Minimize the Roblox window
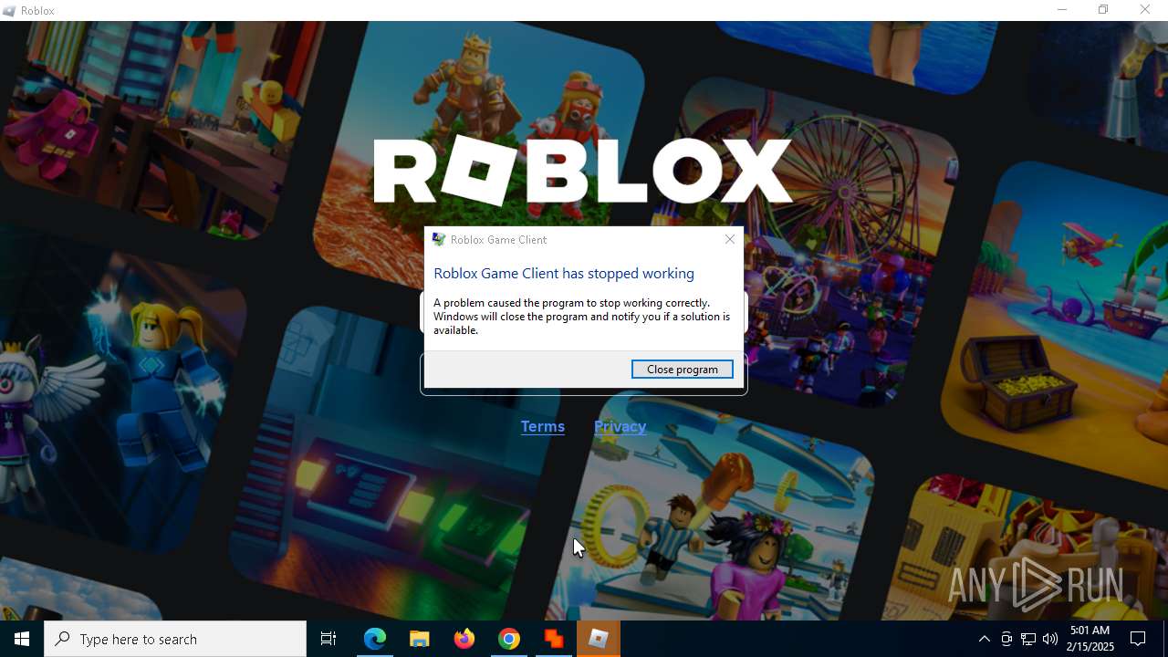This screenshot has width=1168, height=657. coord(1061,10)
